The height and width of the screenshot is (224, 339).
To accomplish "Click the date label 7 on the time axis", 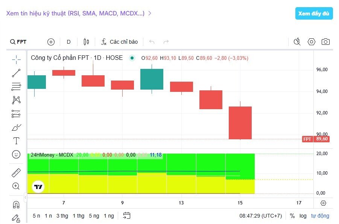I will 64,203.
